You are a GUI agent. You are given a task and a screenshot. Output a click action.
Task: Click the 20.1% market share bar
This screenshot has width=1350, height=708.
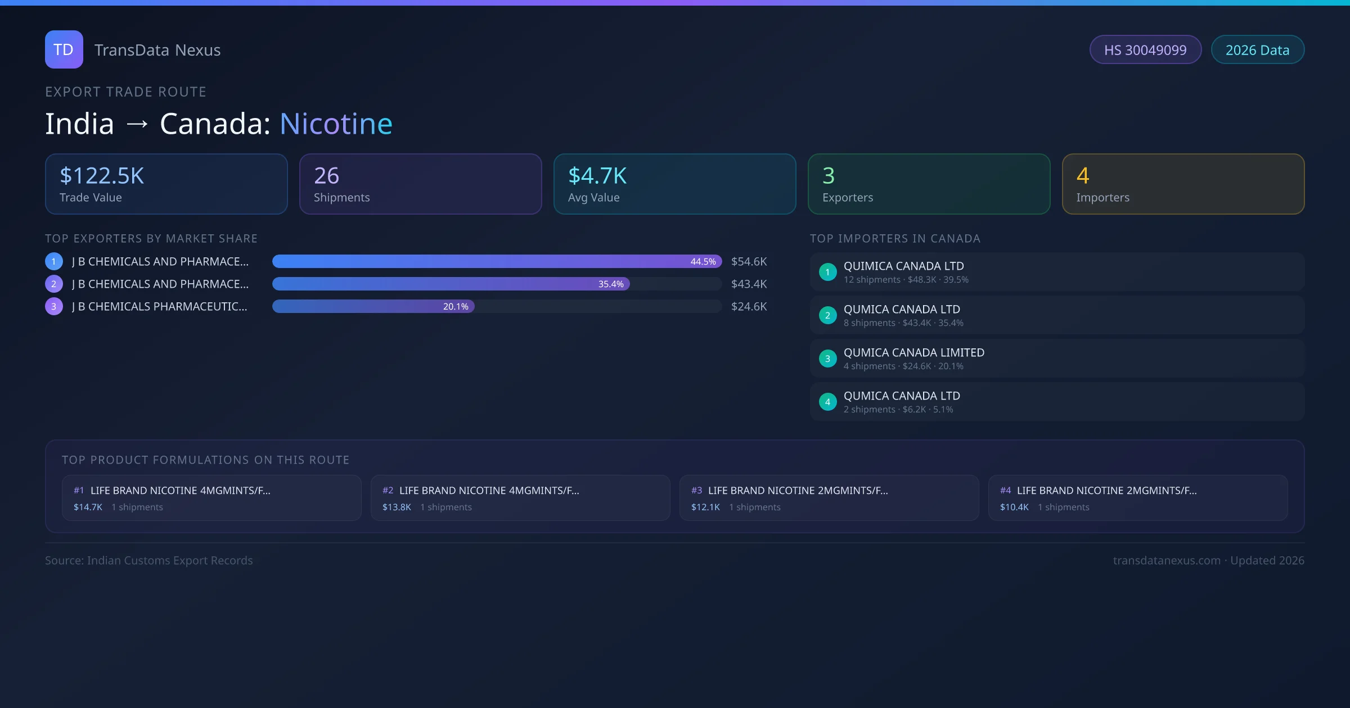pyautogui.click(x=373, y=306)
